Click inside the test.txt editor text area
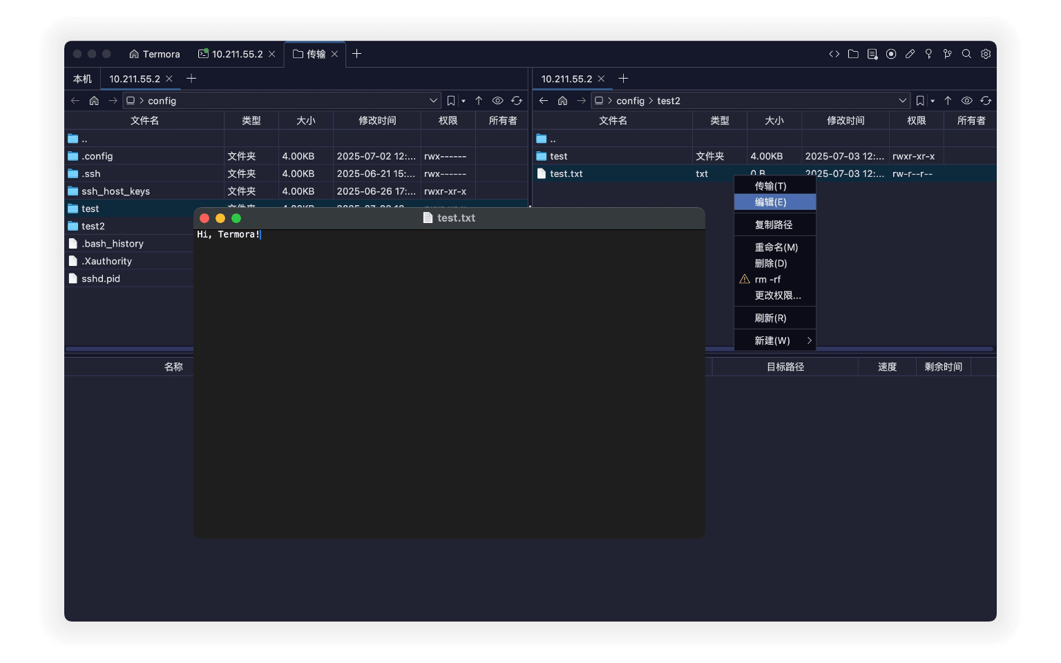Viewport: 1061px width, 663px height. click(x=449, y=380)
